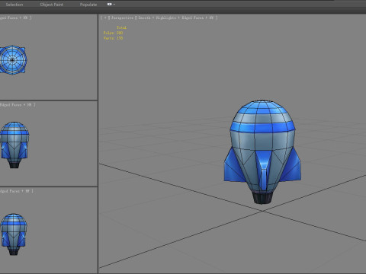
Task: Open the Selection ribbon tab
Action: 14,5
